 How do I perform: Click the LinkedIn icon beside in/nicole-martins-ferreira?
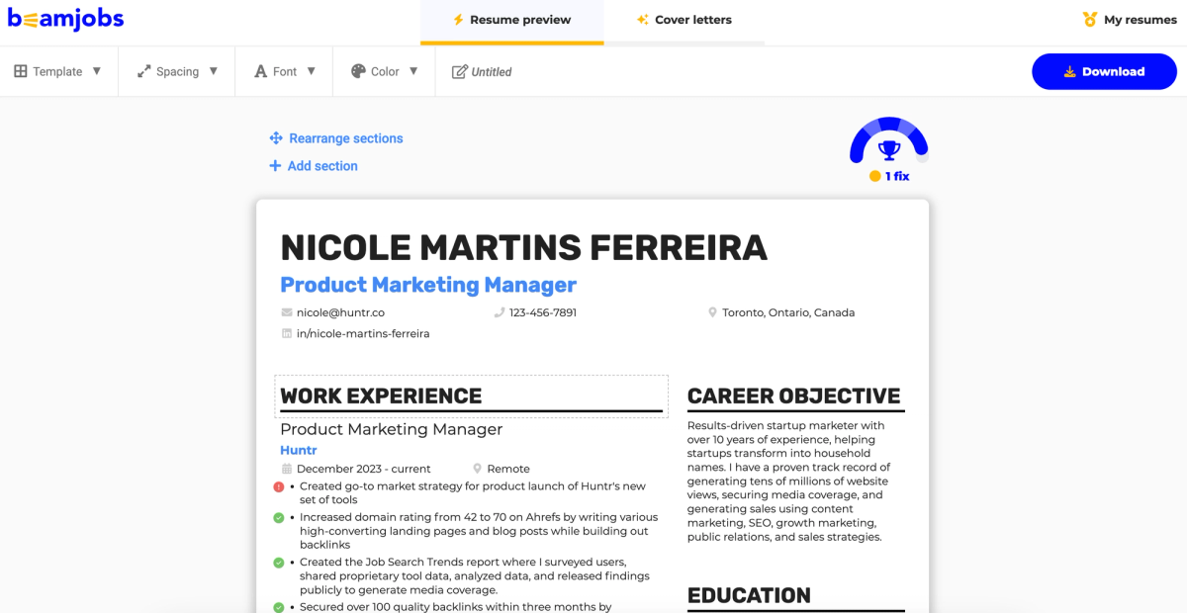pos(287,334)
